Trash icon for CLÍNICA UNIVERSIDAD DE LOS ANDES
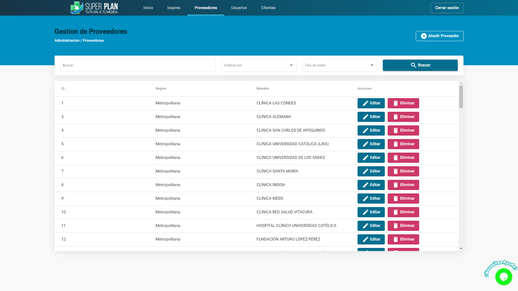This screenshot has height=291, width=518. (395, 158)
